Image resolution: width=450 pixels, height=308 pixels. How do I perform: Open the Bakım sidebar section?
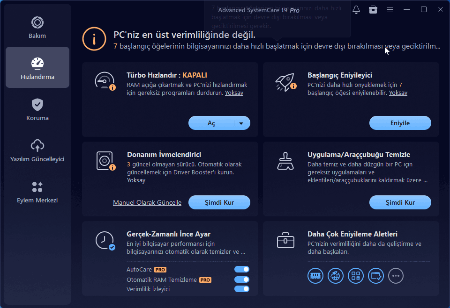point(37,28)
